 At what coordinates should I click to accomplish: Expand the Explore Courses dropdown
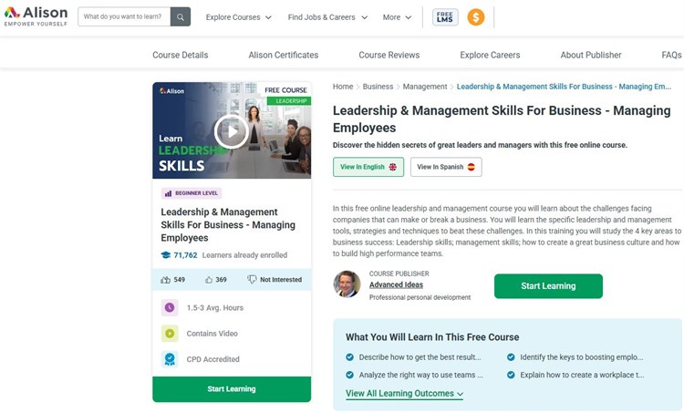click(x=239, y=17)
